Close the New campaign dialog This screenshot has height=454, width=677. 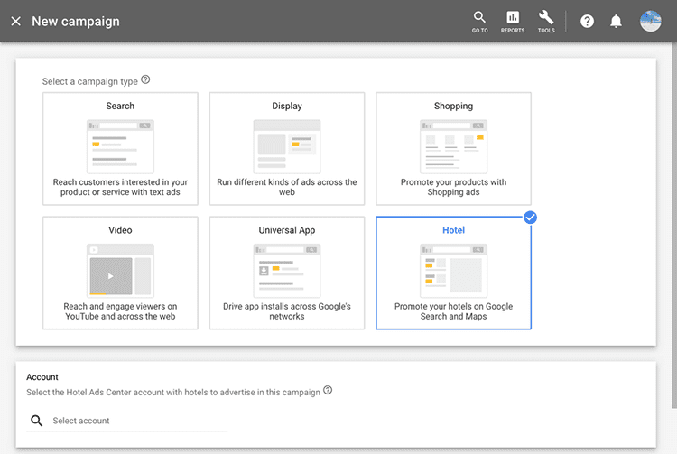click(15, 21)
